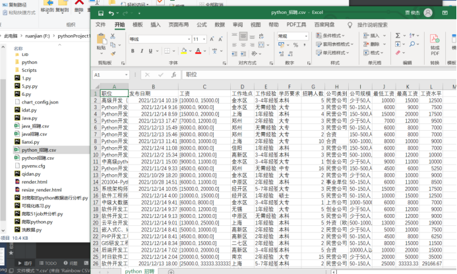
Task: Click the Sort and Filter icon
Action: tap(411, 36)
